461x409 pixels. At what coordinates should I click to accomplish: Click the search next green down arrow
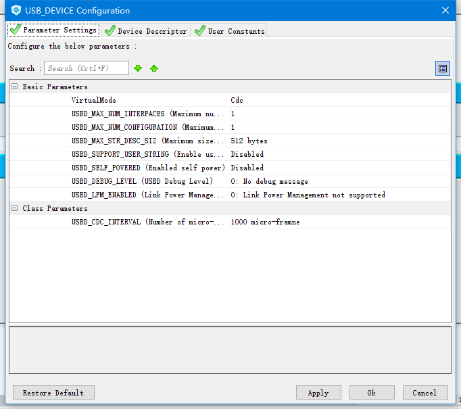tap(138, 68)
